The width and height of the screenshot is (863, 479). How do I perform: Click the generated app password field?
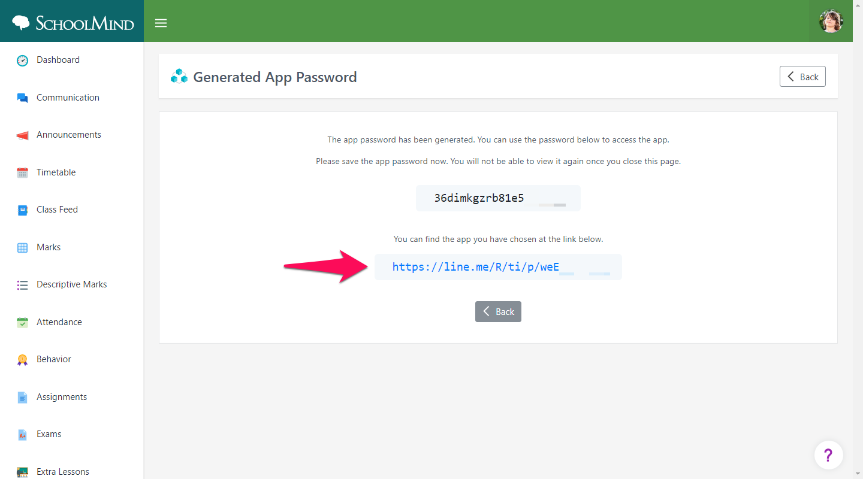pyautogui.click(x=498, y=198)
